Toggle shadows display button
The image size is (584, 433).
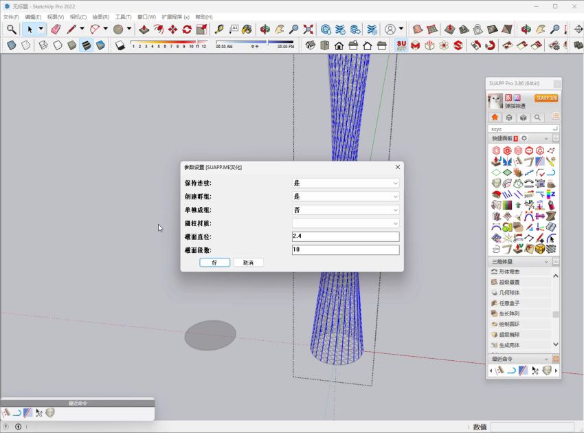(120, 45)
